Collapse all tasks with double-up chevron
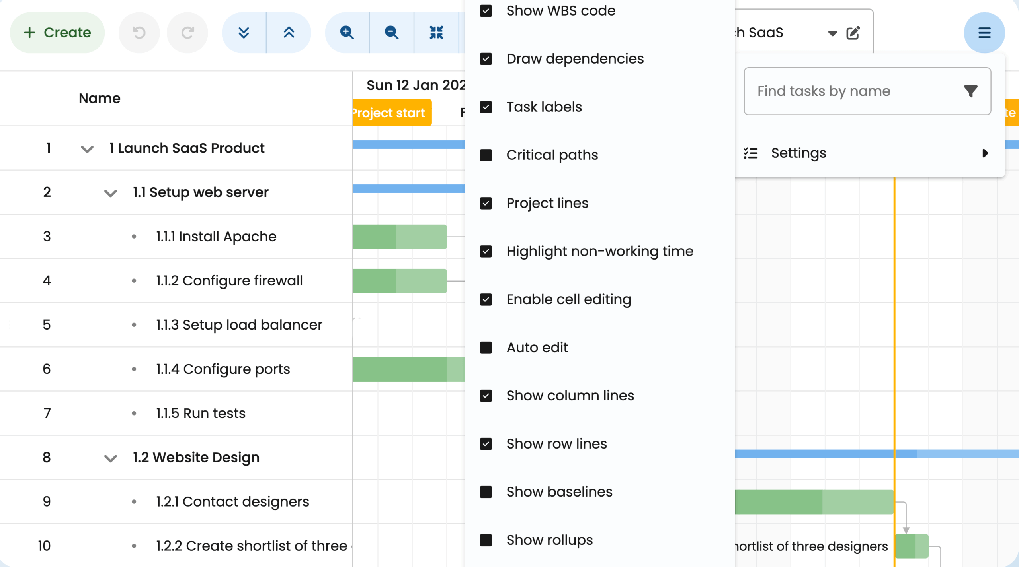 tap(289, 32)
